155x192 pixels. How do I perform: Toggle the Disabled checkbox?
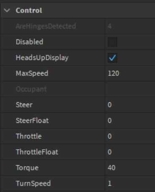[x=112, y=42]
